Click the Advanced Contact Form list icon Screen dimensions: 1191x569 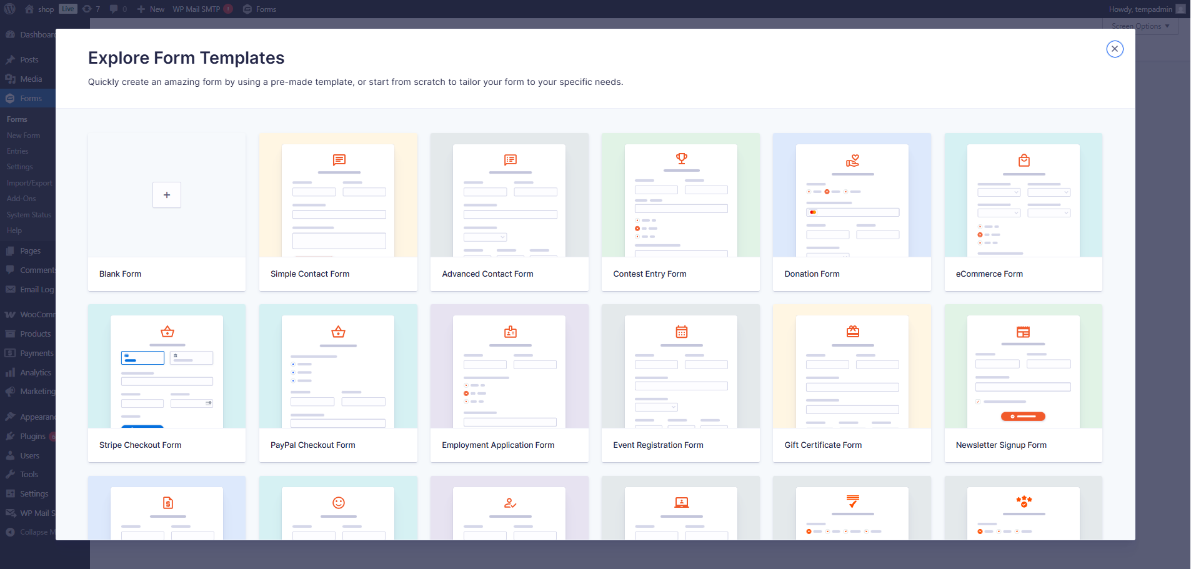(511, 160)
